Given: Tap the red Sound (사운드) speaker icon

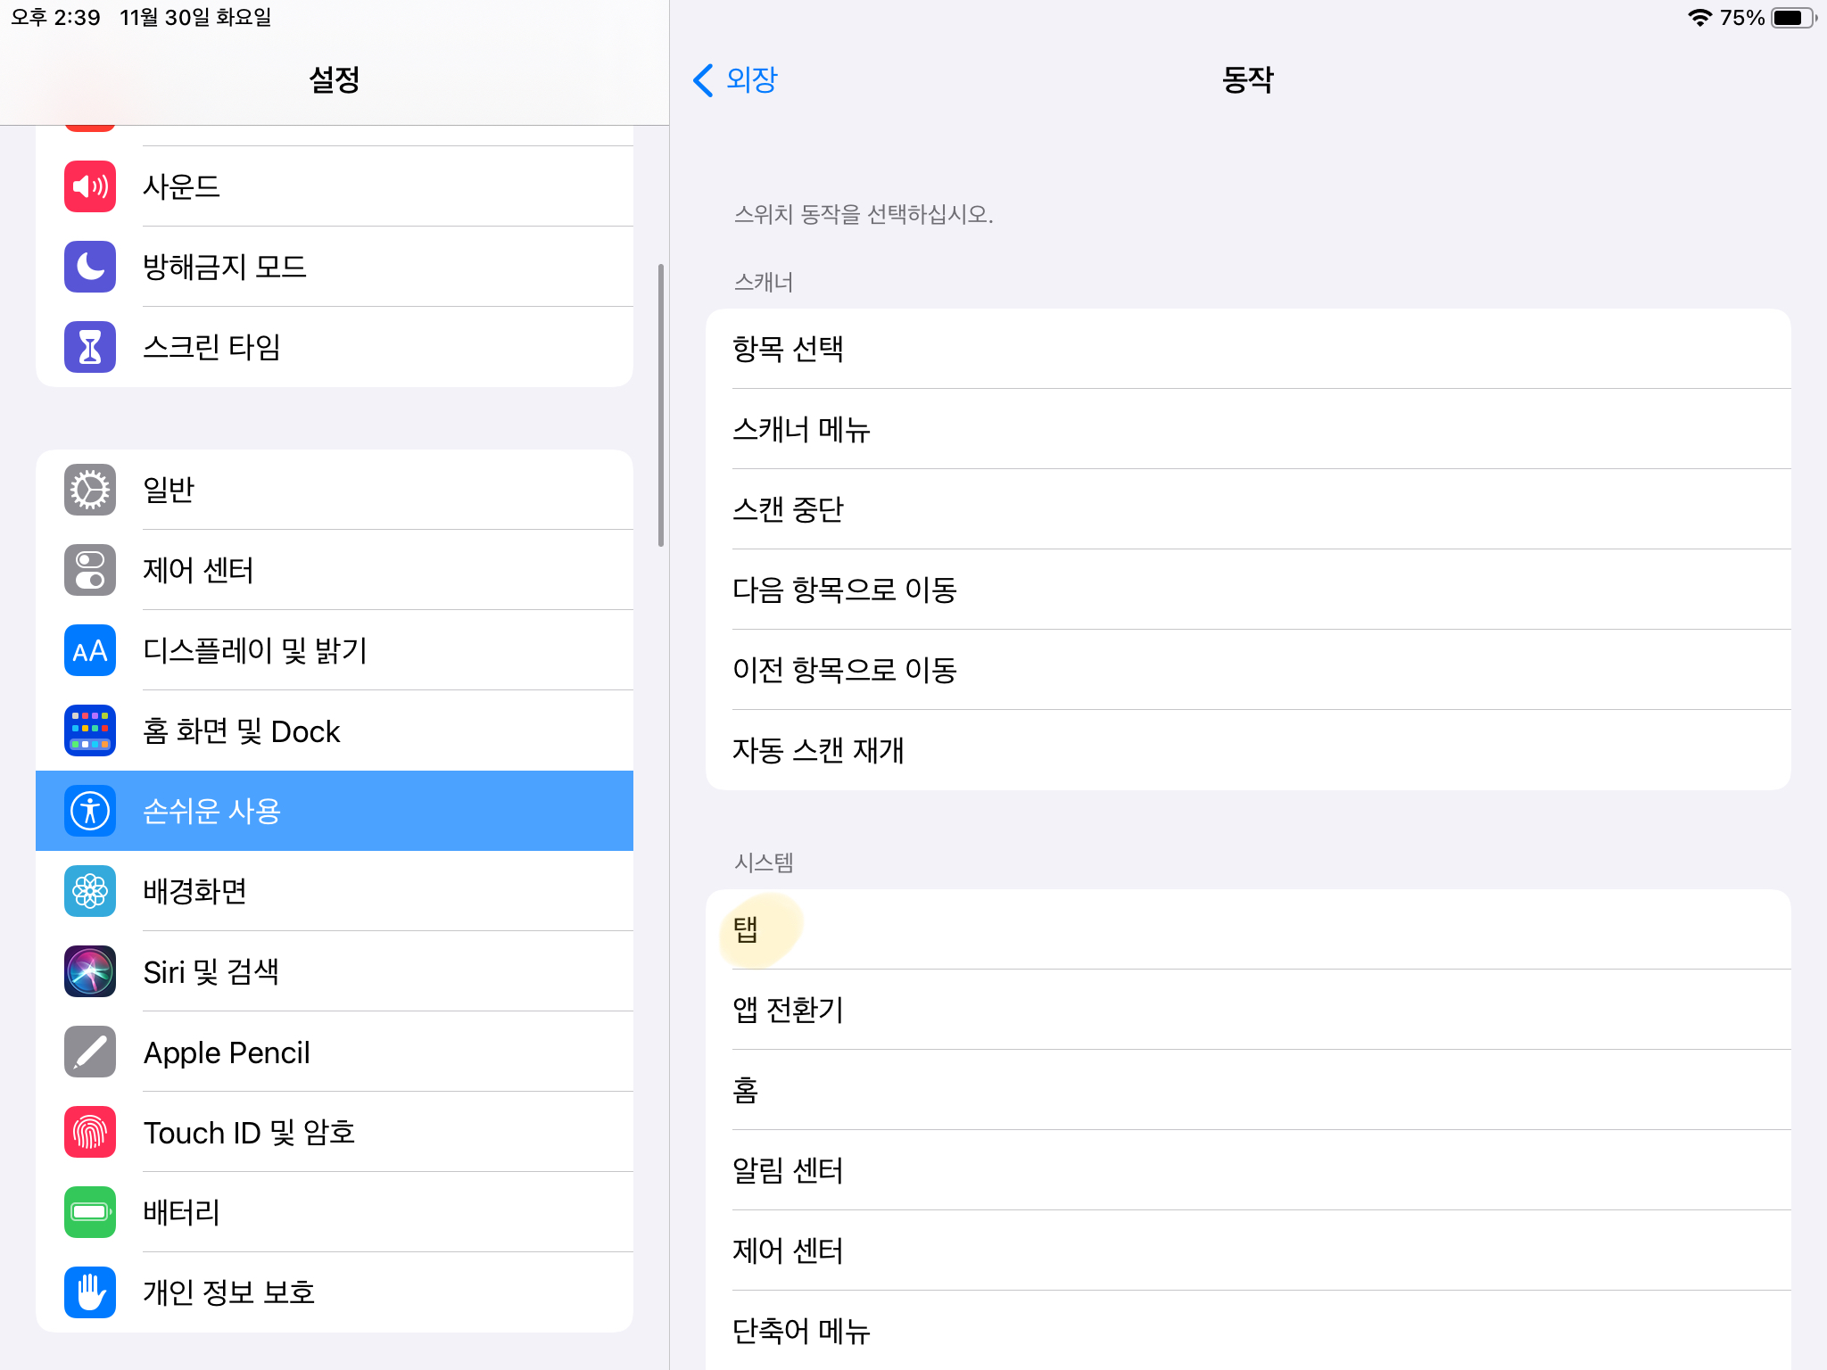Looking at the screenshot, I should pyautogui.click(x=90, y=186).
